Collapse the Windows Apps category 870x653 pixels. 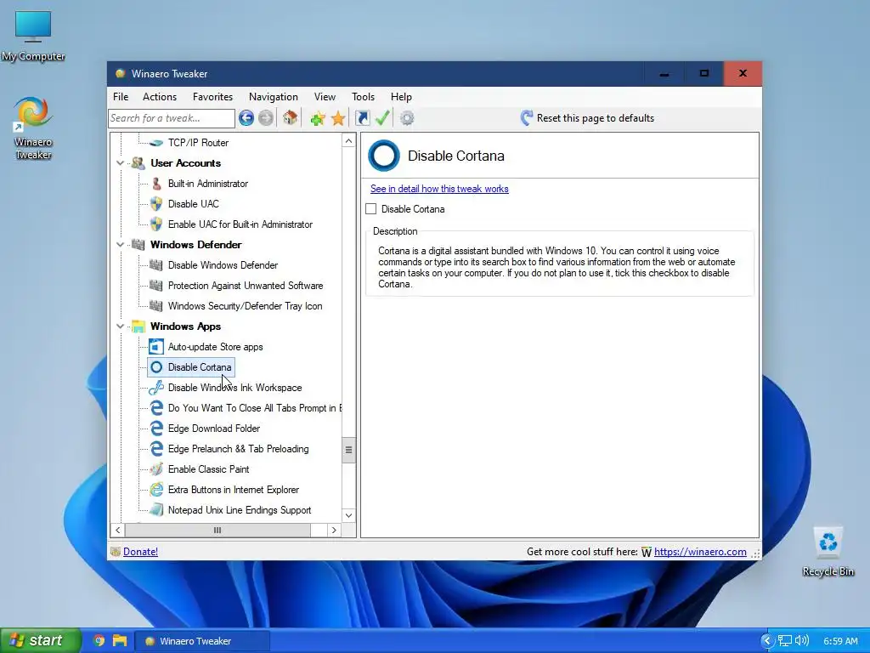tap(120, 326)
